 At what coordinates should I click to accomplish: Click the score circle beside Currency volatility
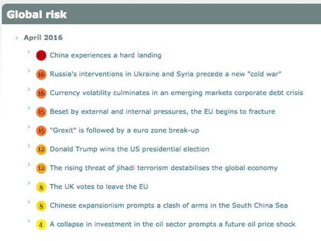41,93
